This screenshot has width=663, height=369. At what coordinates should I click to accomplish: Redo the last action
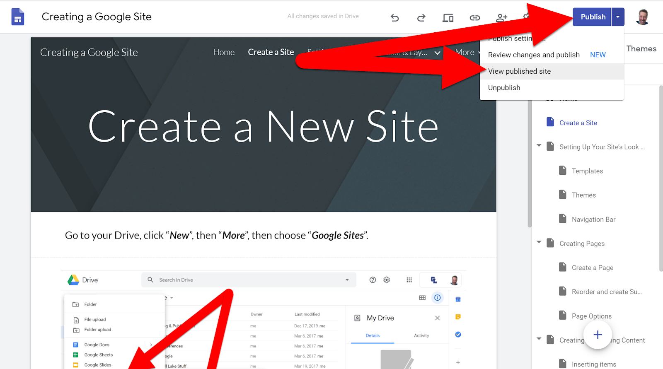pyautogui.click(x=421, y=17)
